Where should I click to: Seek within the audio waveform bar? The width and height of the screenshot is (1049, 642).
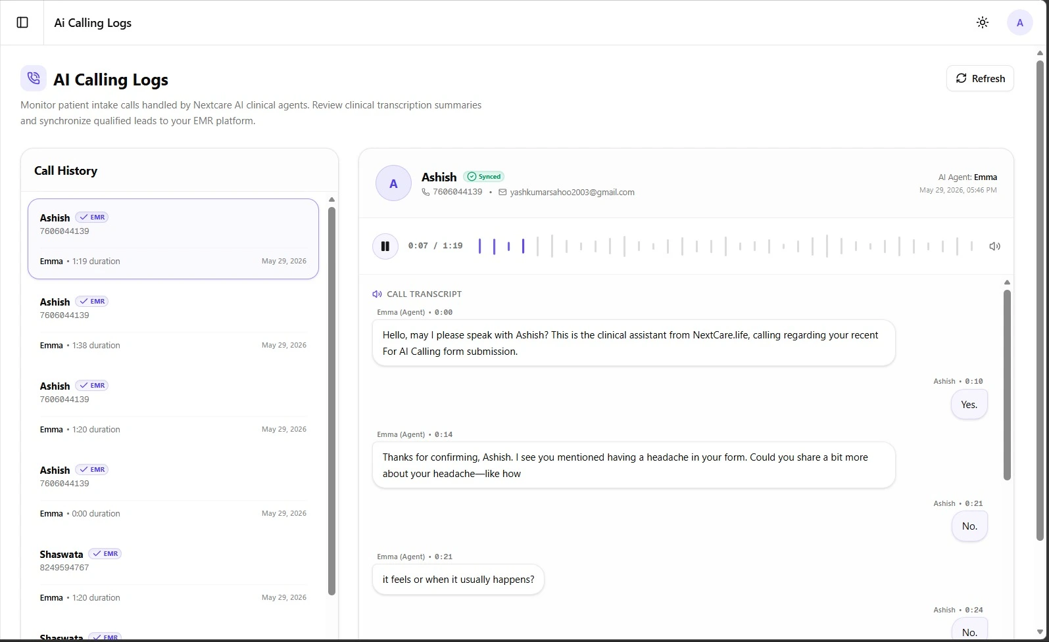(x=725, y=246)
